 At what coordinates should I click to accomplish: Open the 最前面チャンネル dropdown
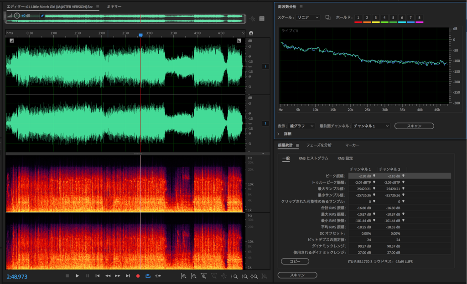click(371, 126)
